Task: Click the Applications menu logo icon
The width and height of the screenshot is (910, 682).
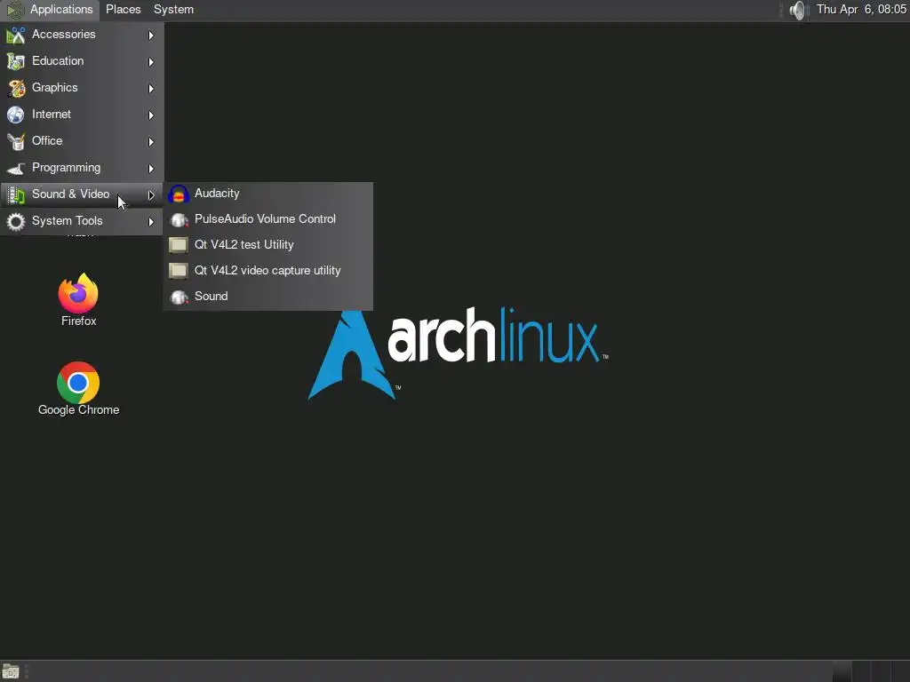Action: point(14,10)
